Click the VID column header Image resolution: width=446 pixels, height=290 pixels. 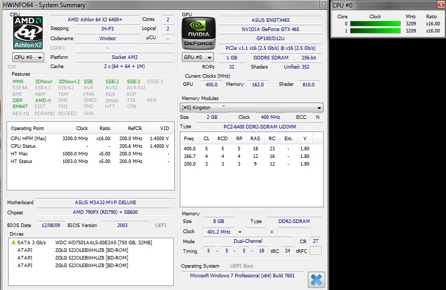(160, 128)
